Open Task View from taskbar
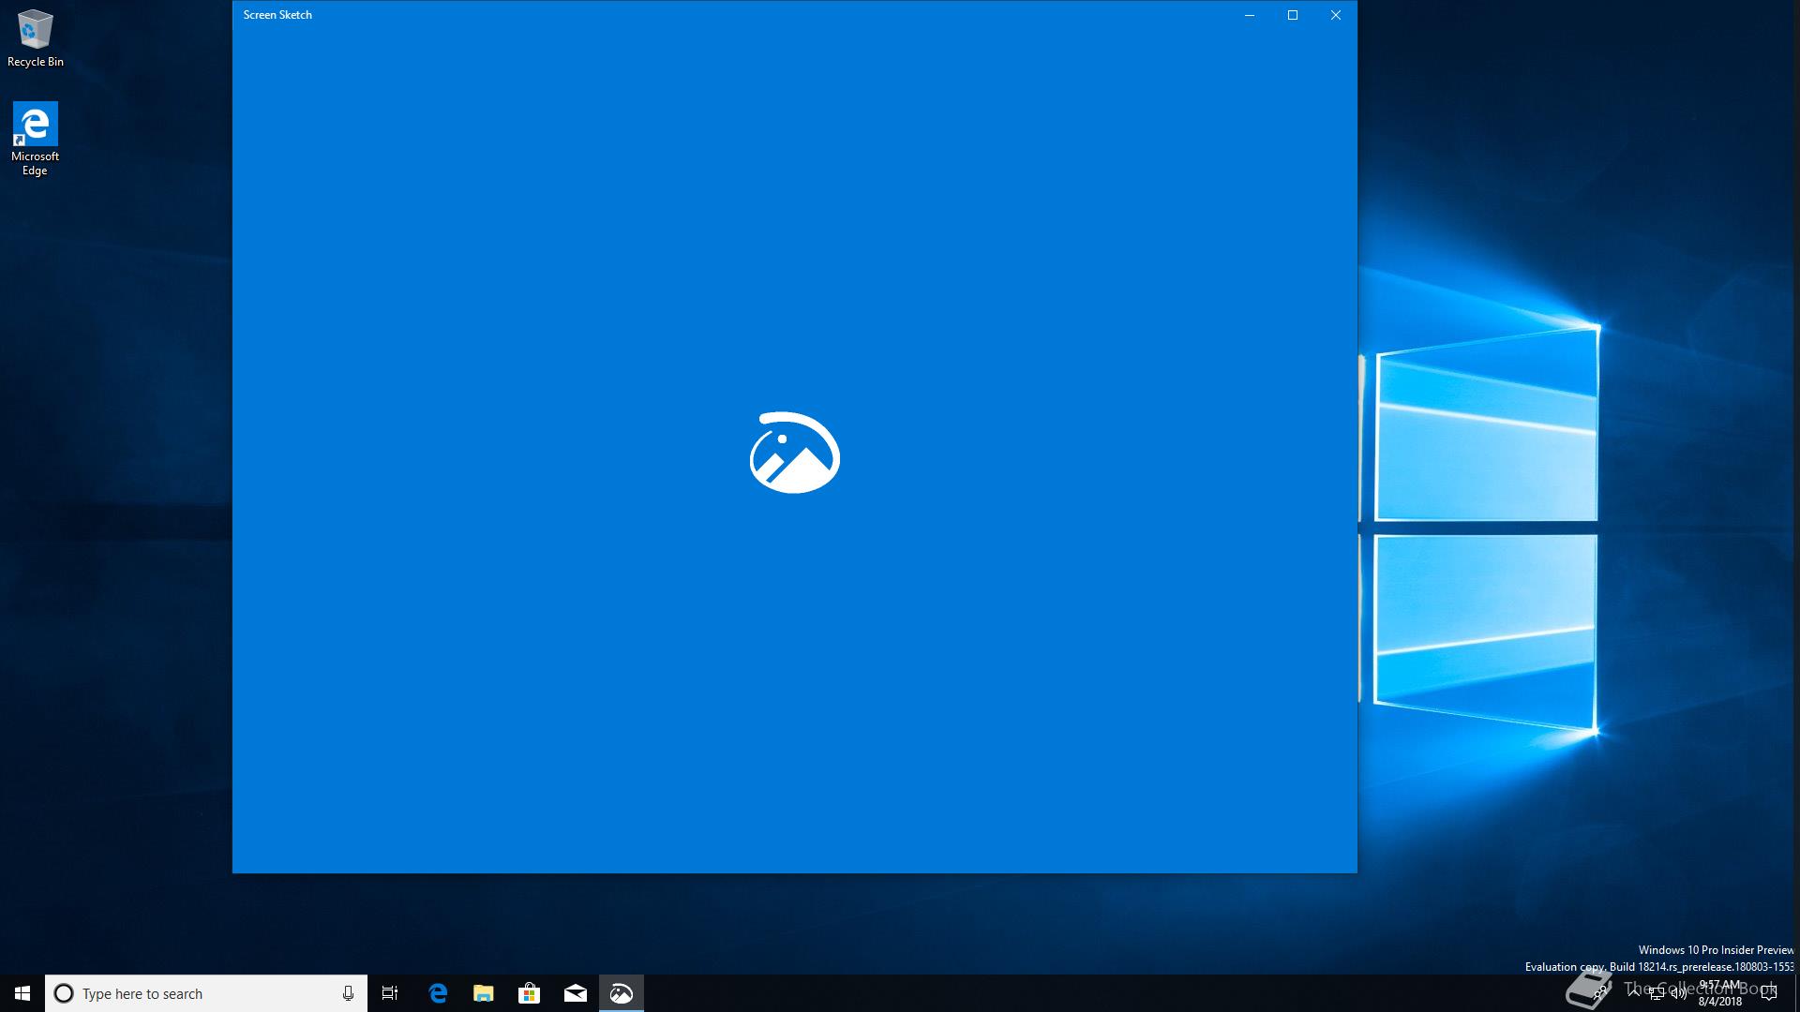This screenshot has height=1012, width=1800. [x=390, y=993]
